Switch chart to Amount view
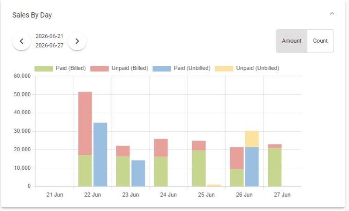Screen dimensions: 349x211 291,41
